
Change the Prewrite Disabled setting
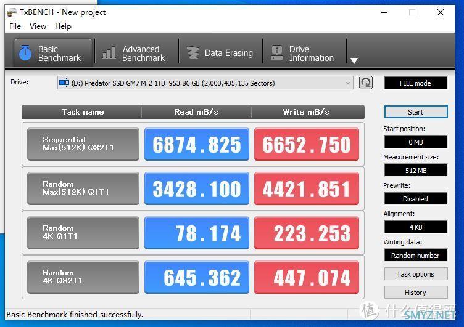(415, 199)
